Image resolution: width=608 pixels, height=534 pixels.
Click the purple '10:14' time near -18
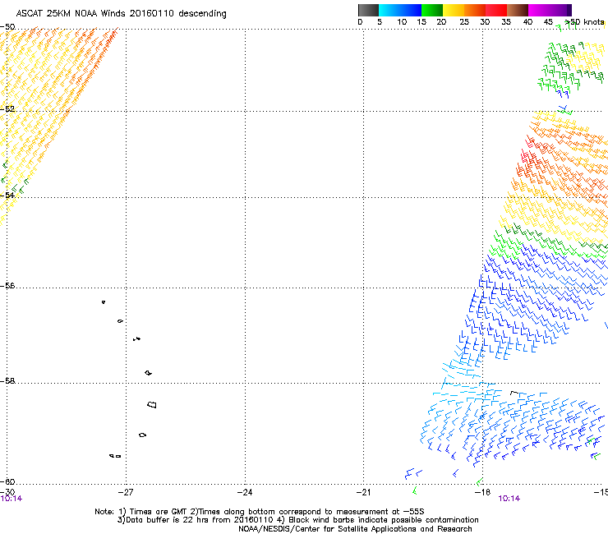pyautogui.click(x=509, y=499)
